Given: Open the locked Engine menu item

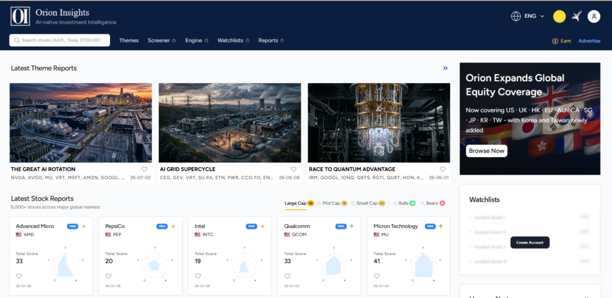Looking at the screenshot, I should click(x=197, y=41).
